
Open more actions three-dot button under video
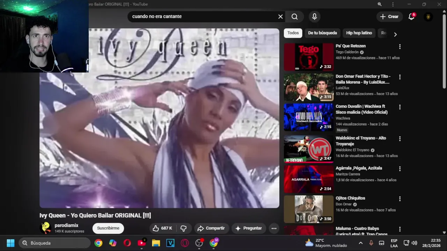click(274, 228)
